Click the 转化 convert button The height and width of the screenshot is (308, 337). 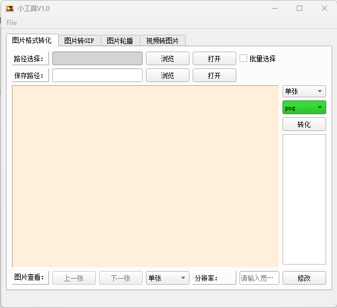(x=304, y=124)
